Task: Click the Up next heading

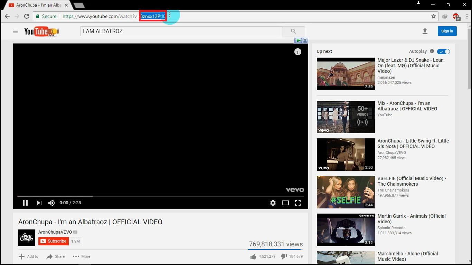Action: point(324,51)
